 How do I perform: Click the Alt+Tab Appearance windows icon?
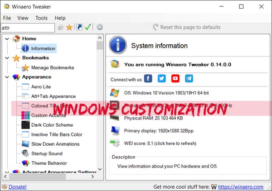[25, 96]
